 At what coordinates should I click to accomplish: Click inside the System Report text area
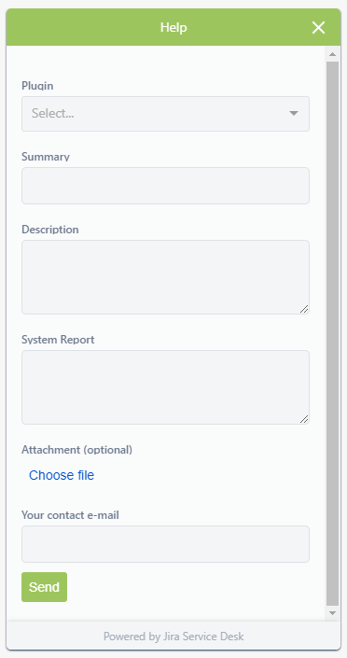[x=165, y=387]
